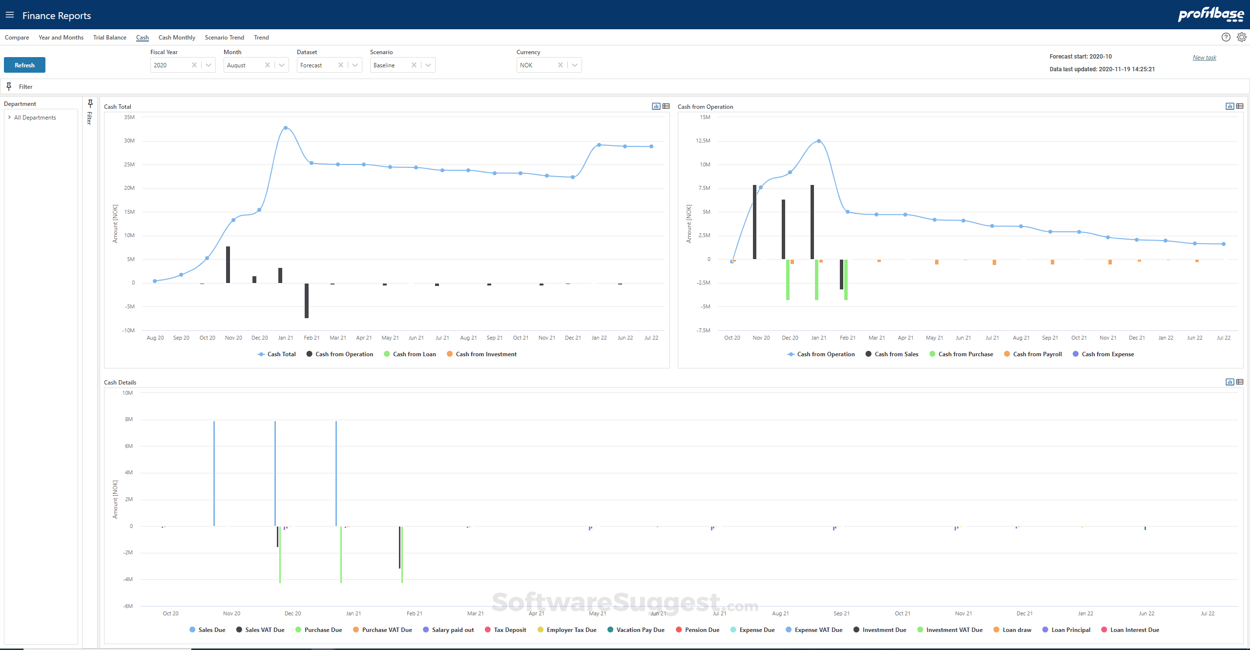Open the Scenario dropdown
The height and width of the screenshot is (650, 1250).
[x=429, y=65]
